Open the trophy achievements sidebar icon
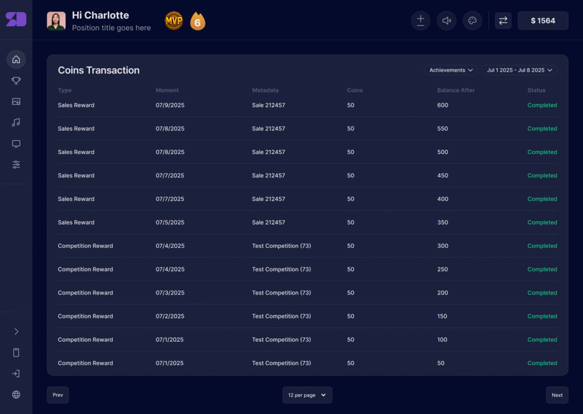The width and height of the screenshot is (583, 414). pyautogui.click(x=16, y=81)
